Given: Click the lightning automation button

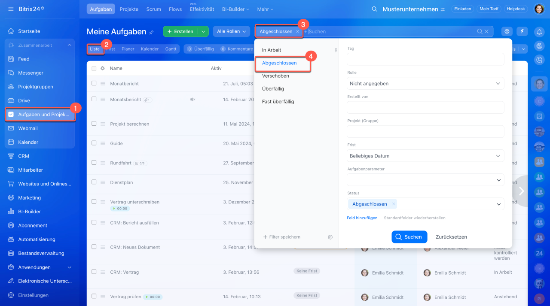Looking at the screenshot, I should 522,31.
